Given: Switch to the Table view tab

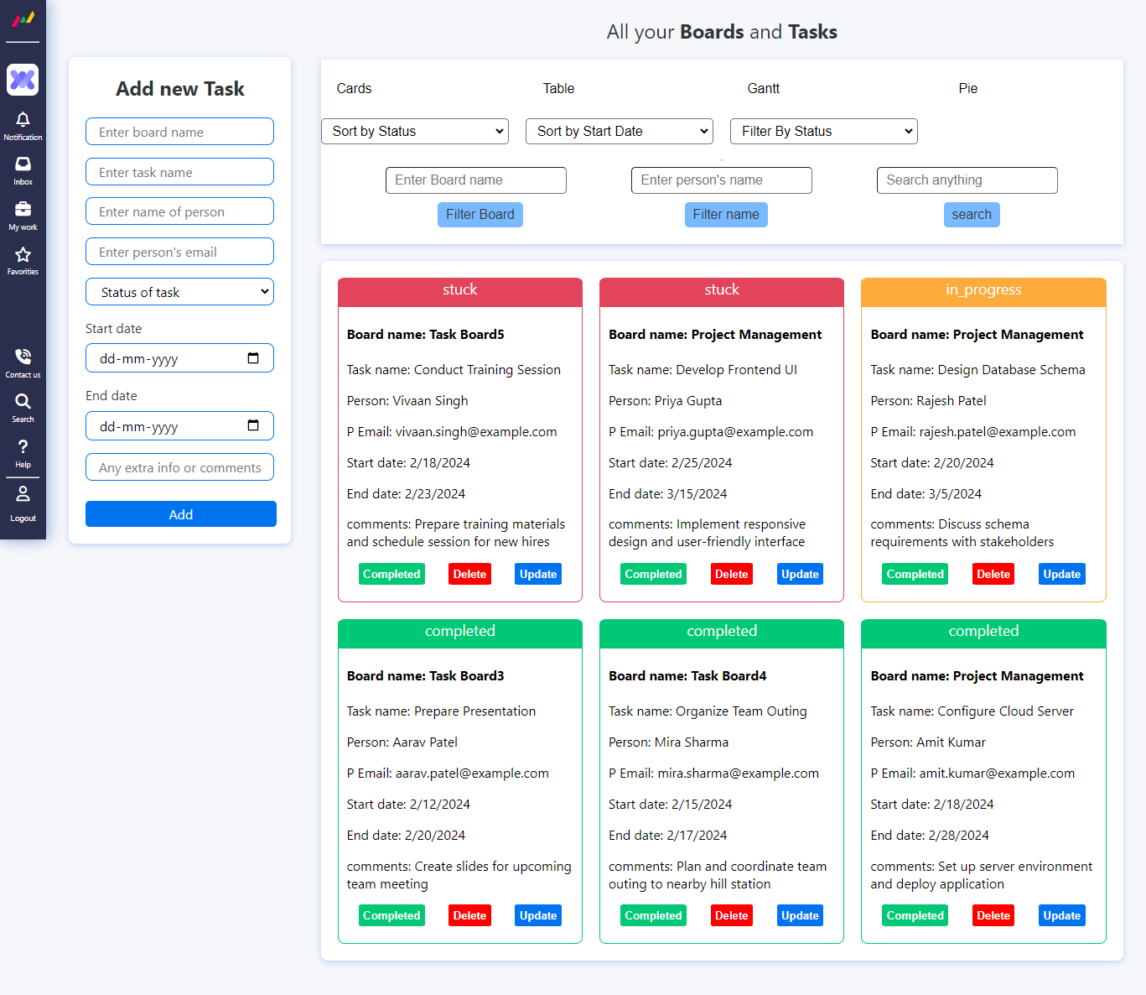Looking at the screenshot, I should tap(558, 88).
